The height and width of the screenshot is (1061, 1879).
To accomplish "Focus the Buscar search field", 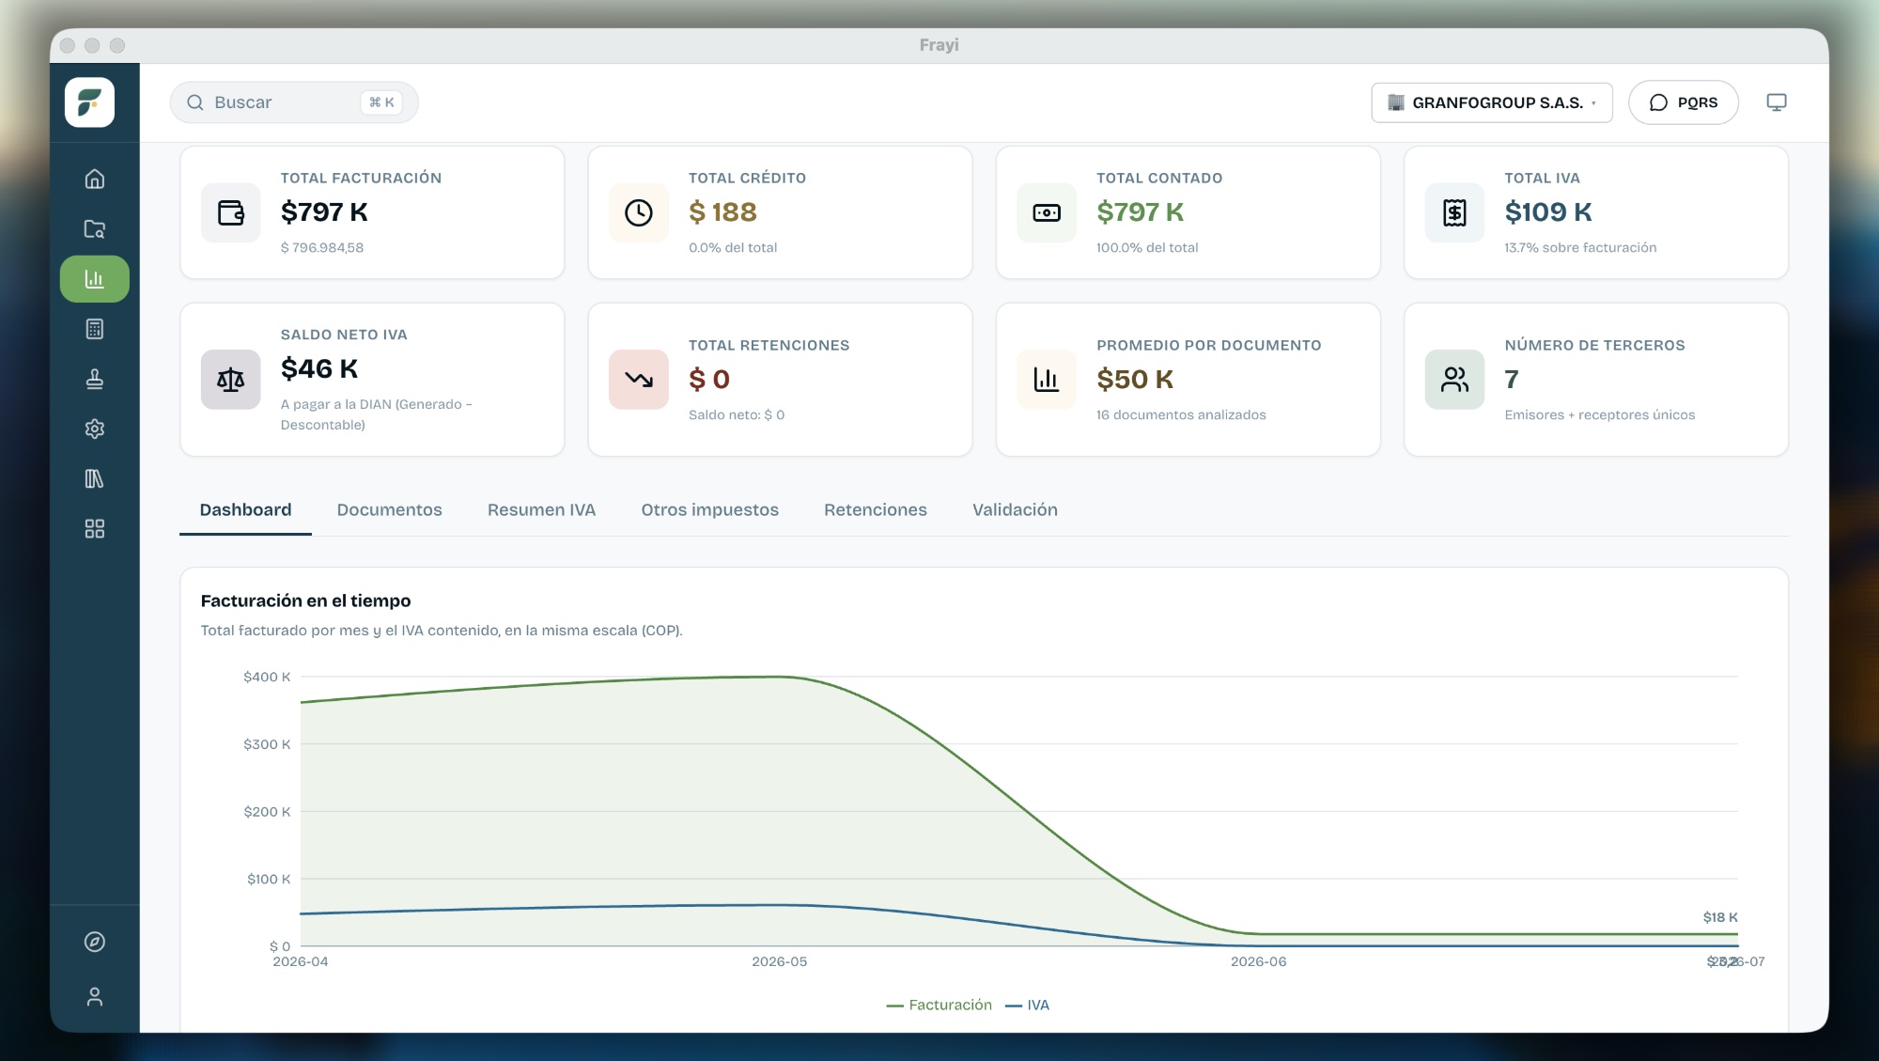I will 294,102.
